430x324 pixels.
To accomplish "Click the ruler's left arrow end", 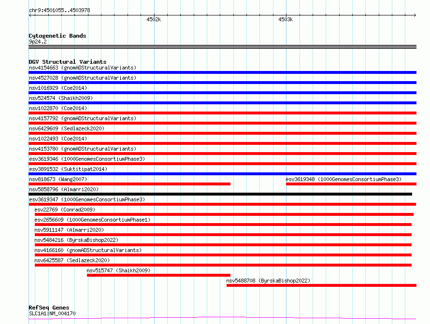I will coord(30,15).
